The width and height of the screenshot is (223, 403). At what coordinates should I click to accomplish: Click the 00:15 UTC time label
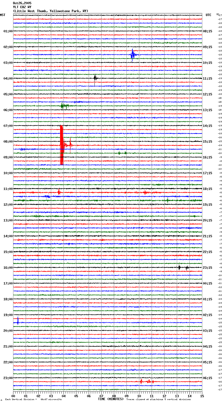pos(208,283)
